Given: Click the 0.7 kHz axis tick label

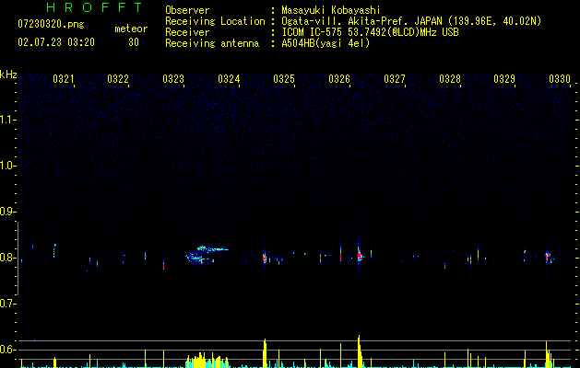Looking at the screenshot, I should [7, 304].
